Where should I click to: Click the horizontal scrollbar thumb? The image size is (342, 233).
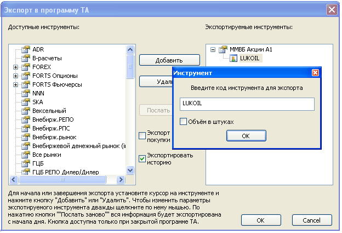coord(62,180)
